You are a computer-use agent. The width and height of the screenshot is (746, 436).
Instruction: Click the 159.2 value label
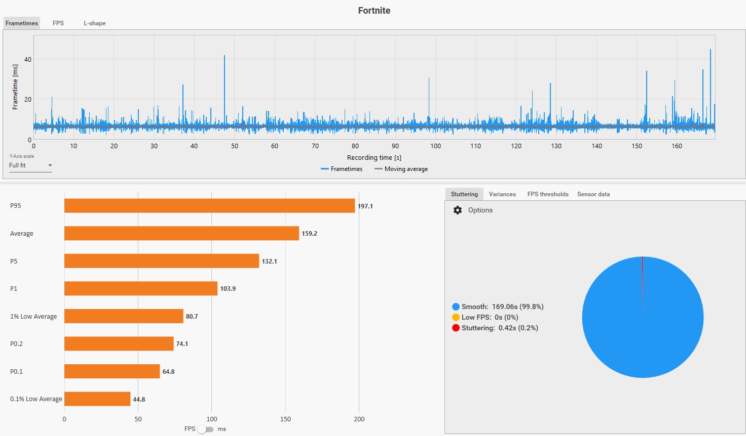pyautogui.click(x=309, y=234)
